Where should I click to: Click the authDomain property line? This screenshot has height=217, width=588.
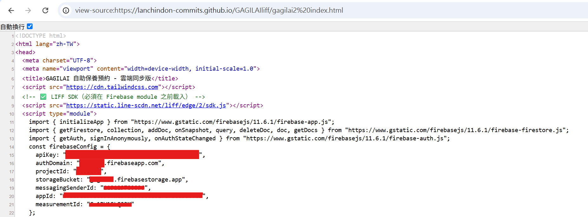click(100, 163)
